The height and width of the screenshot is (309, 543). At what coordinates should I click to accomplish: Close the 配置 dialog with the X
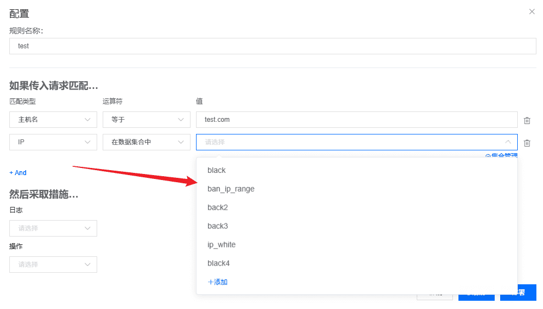pos(531,12)
